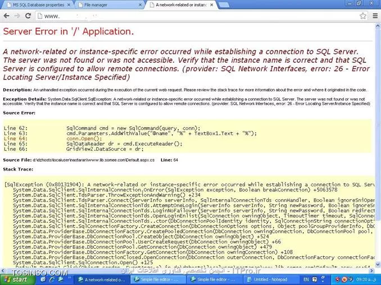Click the [SqlException (0x80131904) stack trace line
This screenshot has width=381, height=285.
pos(189,185)
